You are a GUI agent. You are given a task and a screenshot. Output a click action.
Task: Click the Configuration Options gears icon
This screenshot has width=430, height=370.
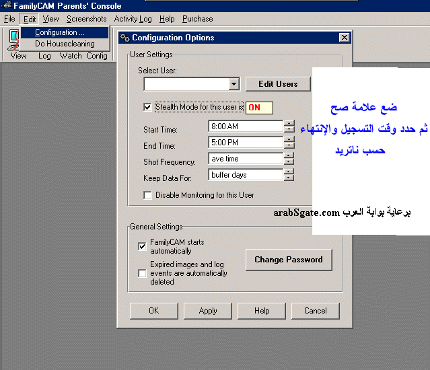tap(125, 38)
